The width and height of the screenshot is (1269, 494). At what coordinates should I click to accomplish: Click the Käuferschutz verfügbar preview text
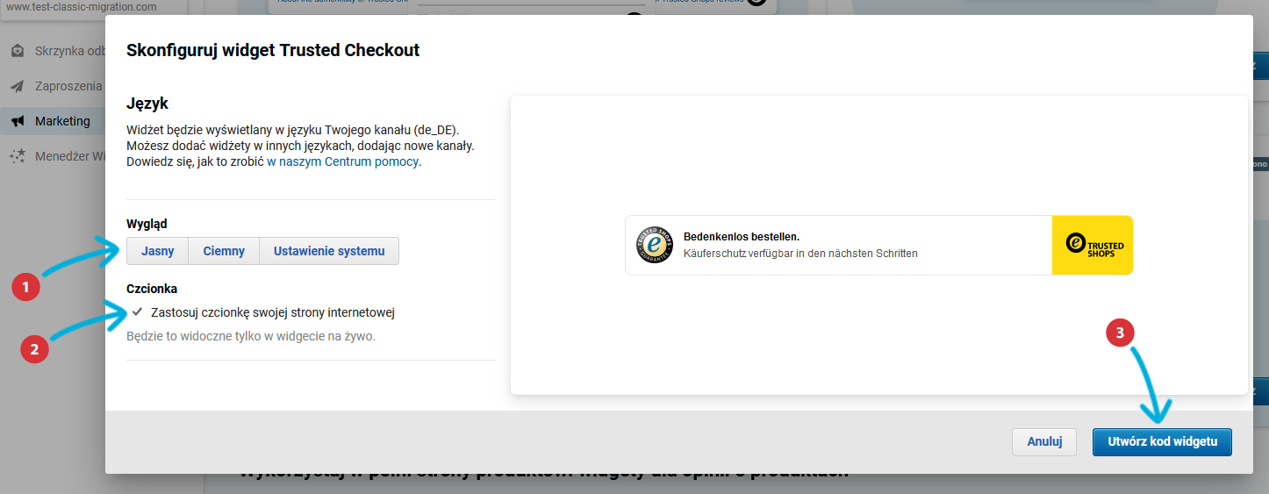pos(800,254)
